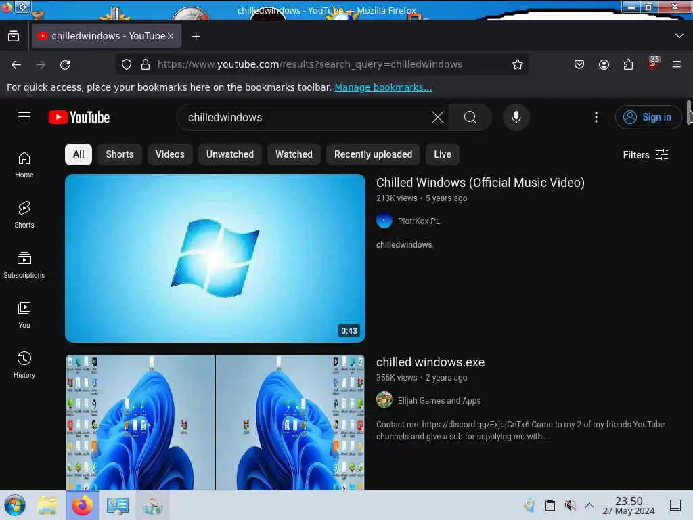Open the Firefox application menu
The width and height of the screenshot is (693, 520).
pos(677,64)
